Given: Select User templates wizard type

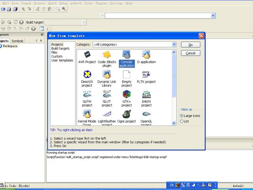Looking at the screenshot, I should 62,60.
